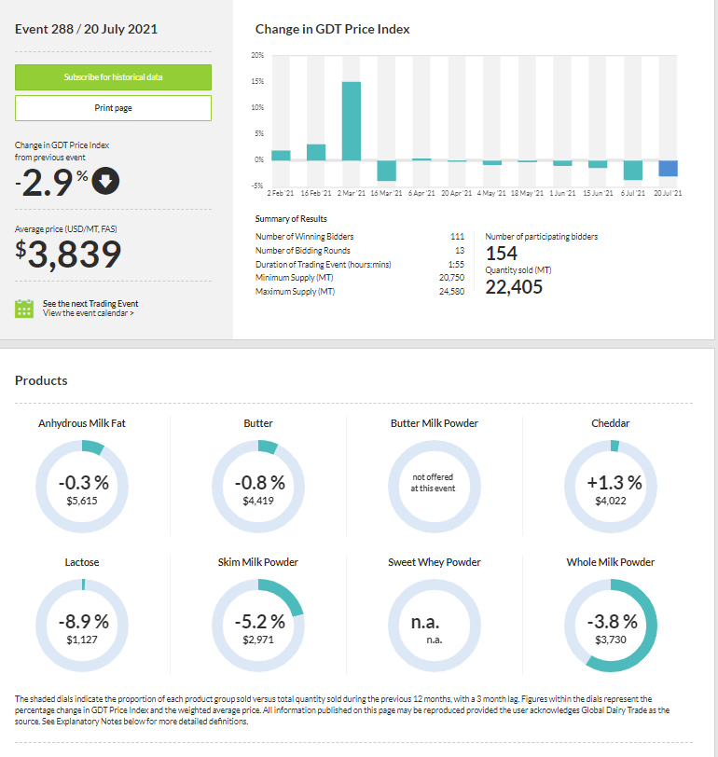Click the green calendar icon
The image size is (718, 757).
tap(24, 309)
